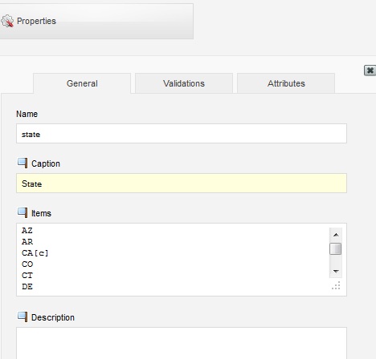Select the AR line in Items

pyautogui.click(x=27, y=242)
